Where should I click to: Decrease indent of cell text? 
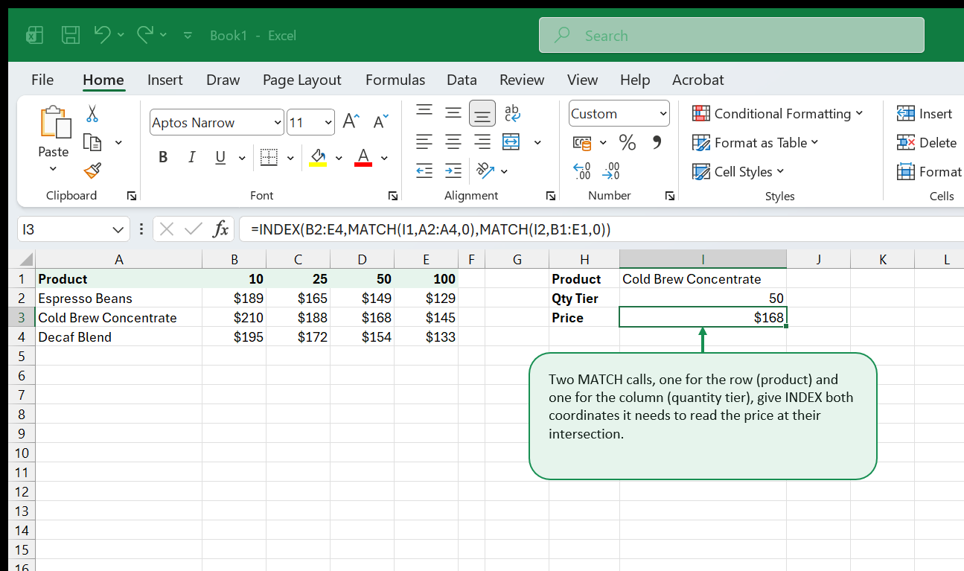pos(424,170)
